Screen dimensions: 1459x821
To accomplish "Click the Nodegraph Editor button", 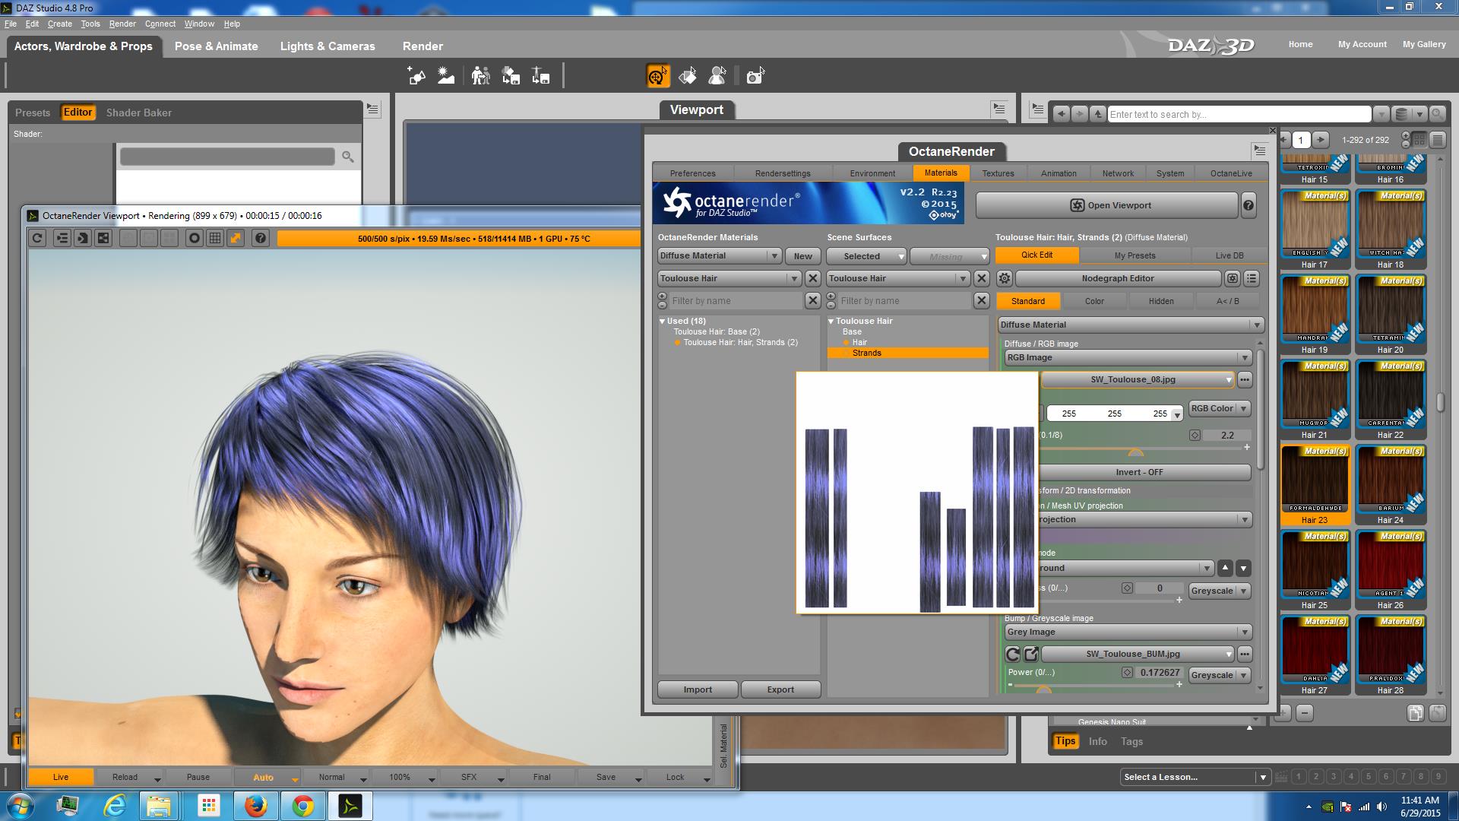I will 1117,279.
